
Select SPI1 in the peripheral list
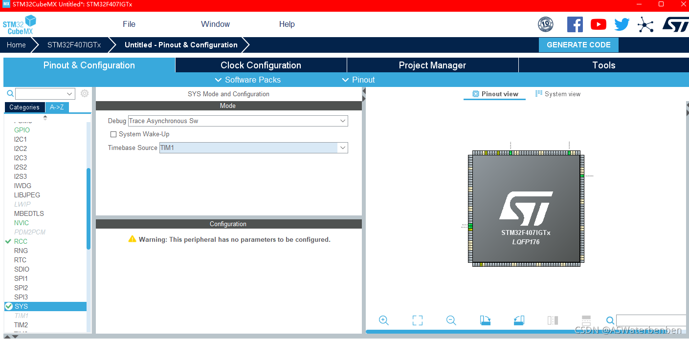coord(21,278)
